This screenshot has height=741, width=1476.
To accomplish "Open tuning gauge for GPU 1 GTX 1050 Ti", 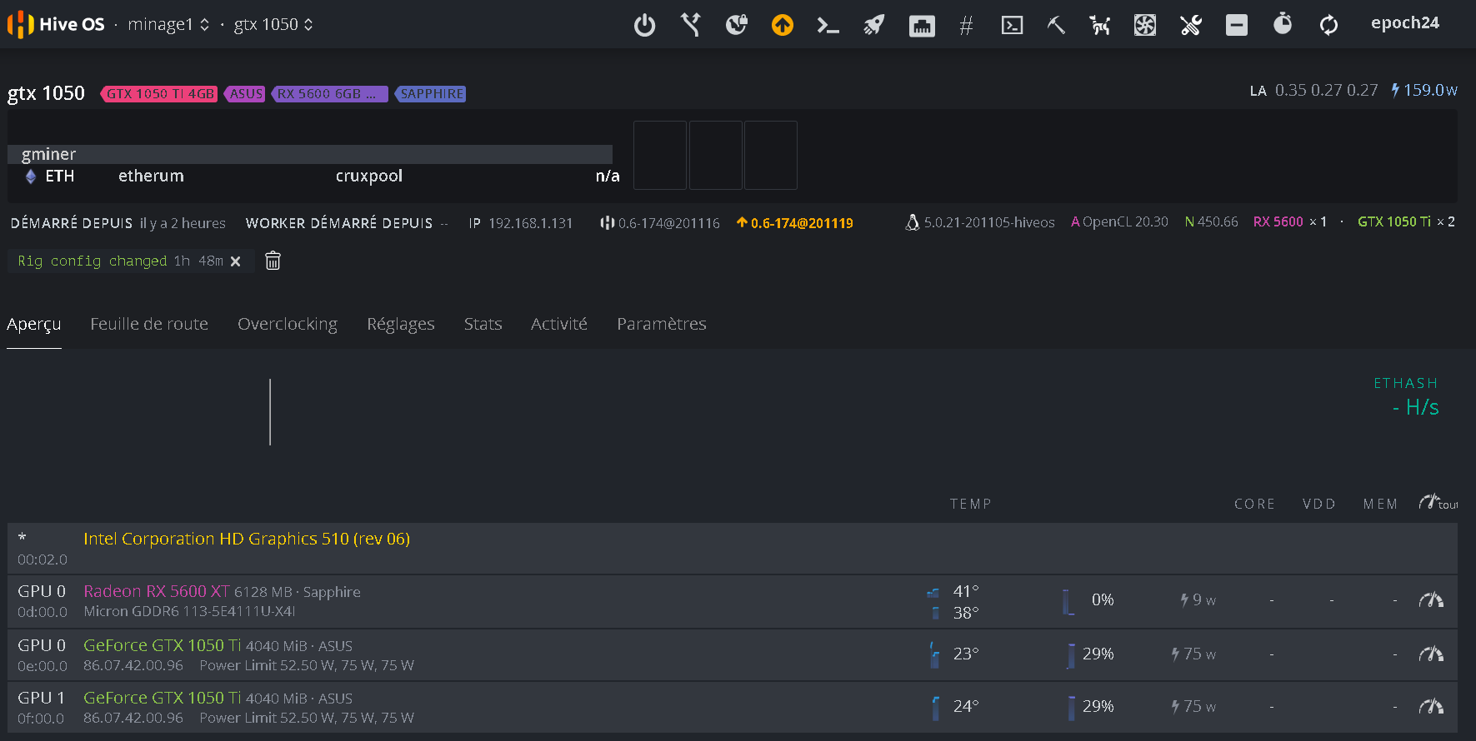I will point(1431,706).
